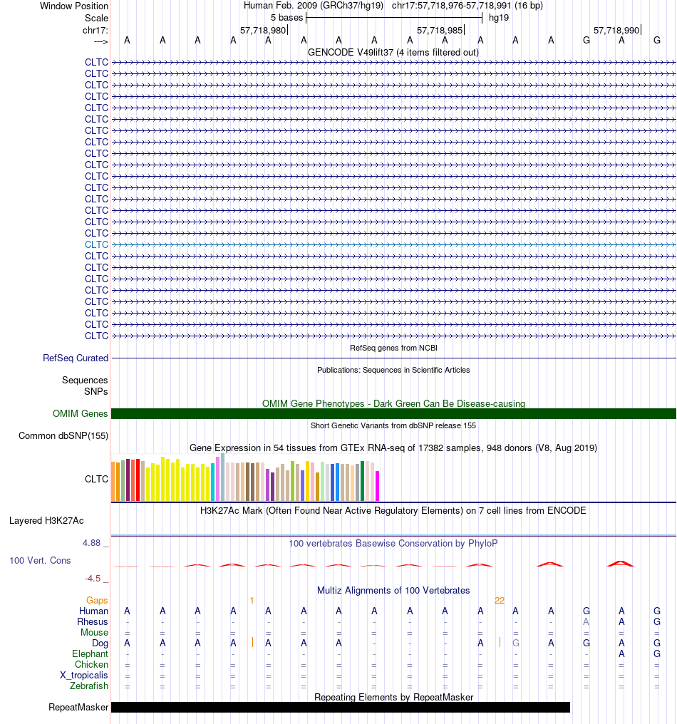Image resolution: width=677 pixels, height=724 pixels.
Task: Click the Window Position label
Action: pos(74,6)
